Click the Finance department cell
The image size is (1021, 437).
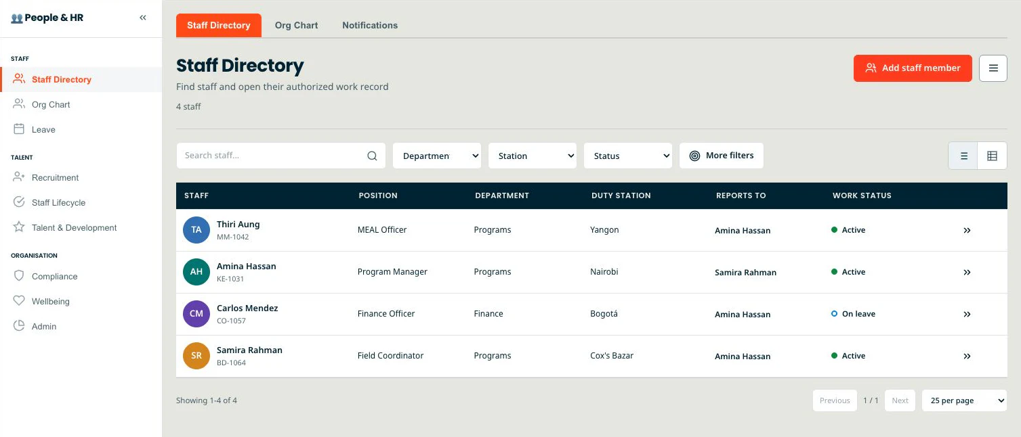coord(488,314)
